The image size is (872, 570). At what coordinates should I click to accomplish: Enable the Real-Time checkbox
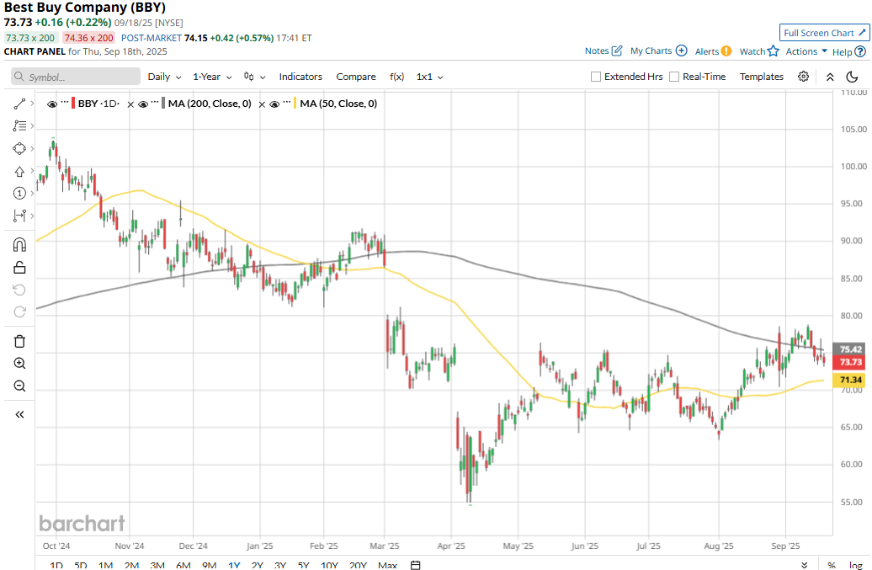pos(674,77)
